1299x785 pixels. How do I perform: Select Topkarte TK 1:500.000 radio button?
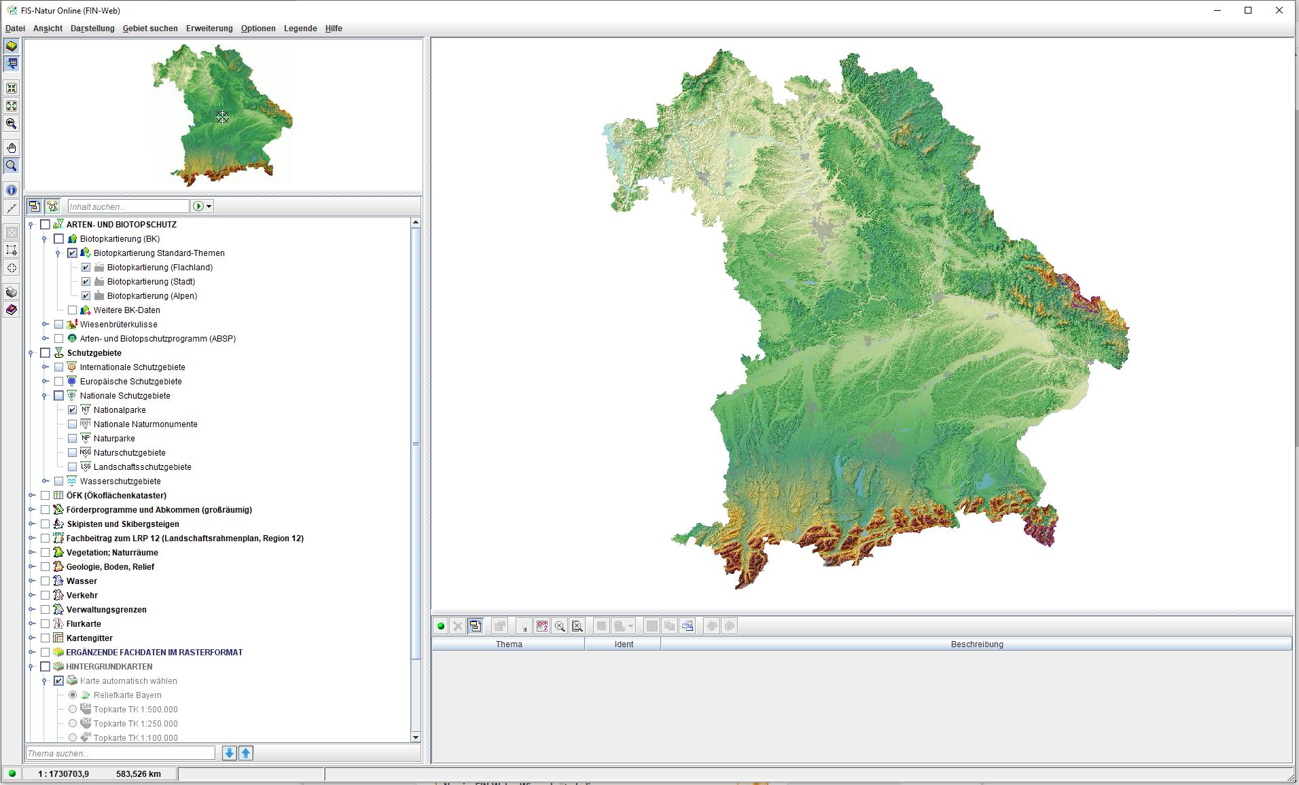73,710
